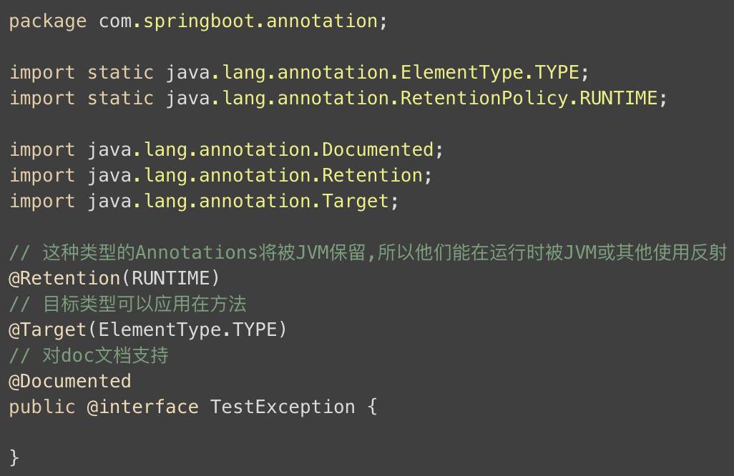The width and height of the screenshot is (734, 476).
Task: Click the doc support comment line
Action: click(89, 356)
